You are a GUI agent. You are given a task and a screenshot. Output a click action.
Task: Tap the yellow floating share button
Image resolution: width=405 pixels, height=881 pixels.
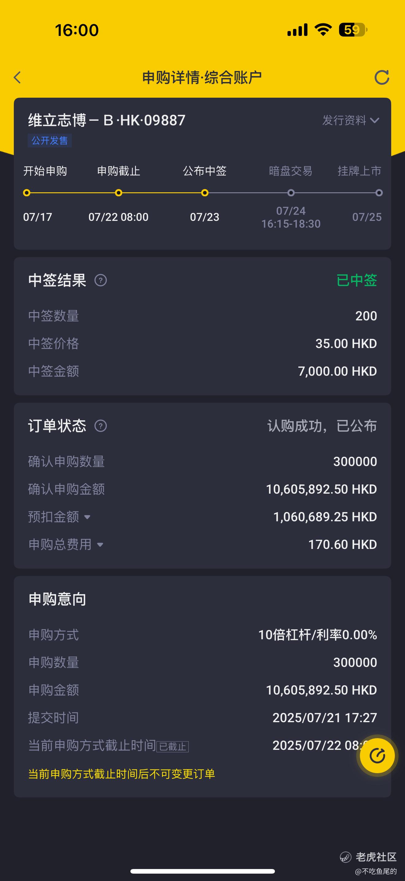pos(377,756)
